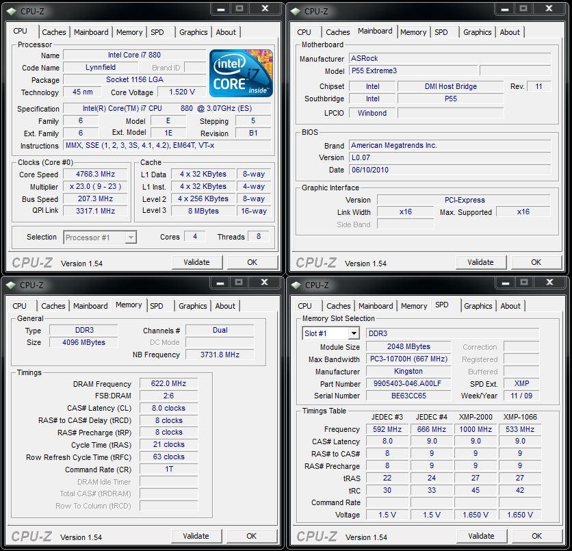Click chipset value DMI Host Bridge

[450, 86]
